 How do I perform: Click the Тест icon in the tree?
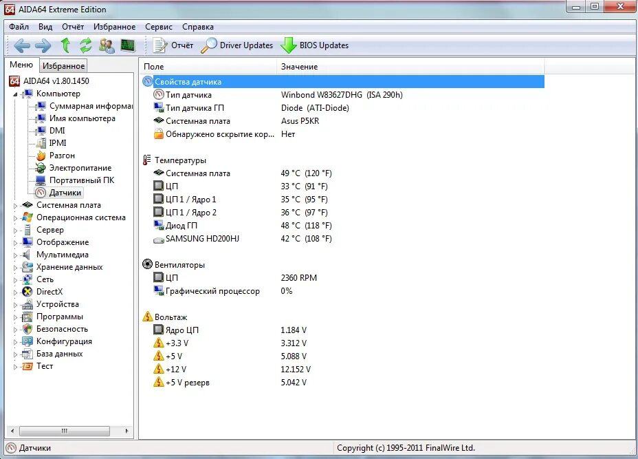click(27, 366)
